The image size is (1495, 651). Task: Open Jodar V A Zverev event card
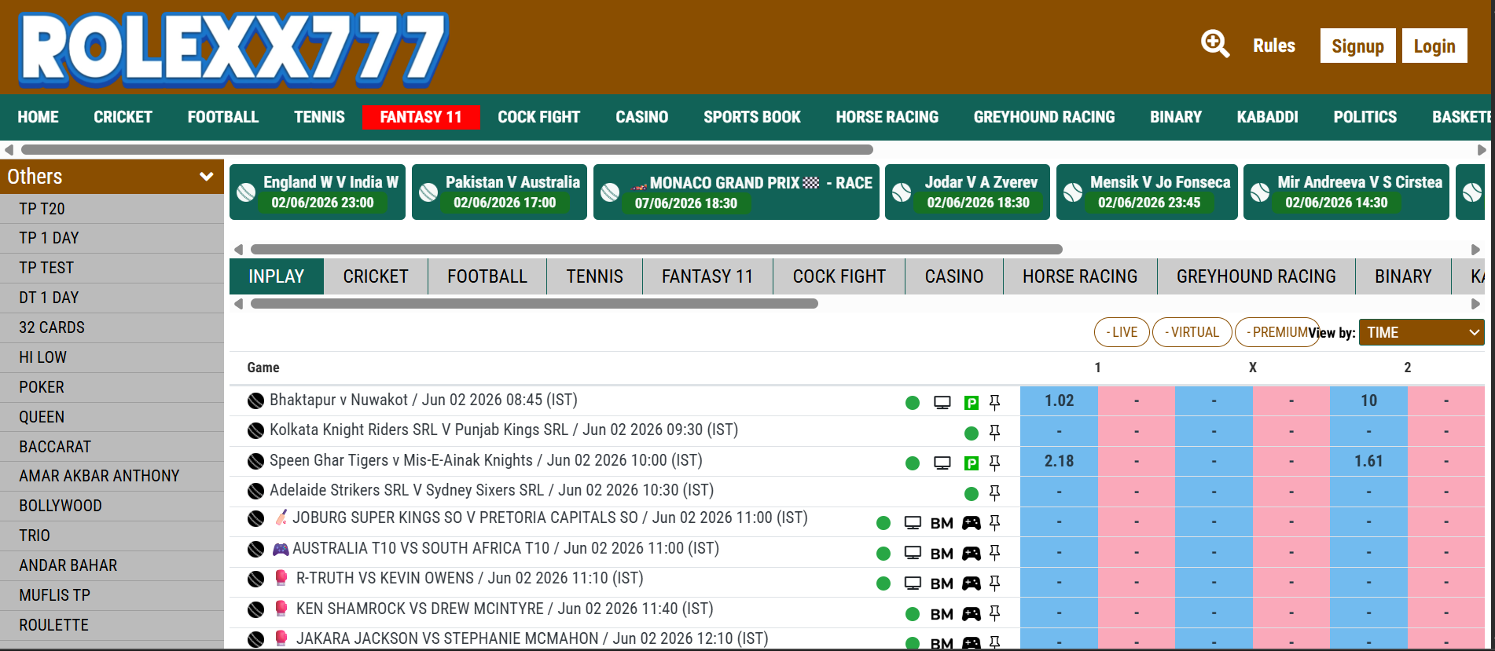click(967, 192)
